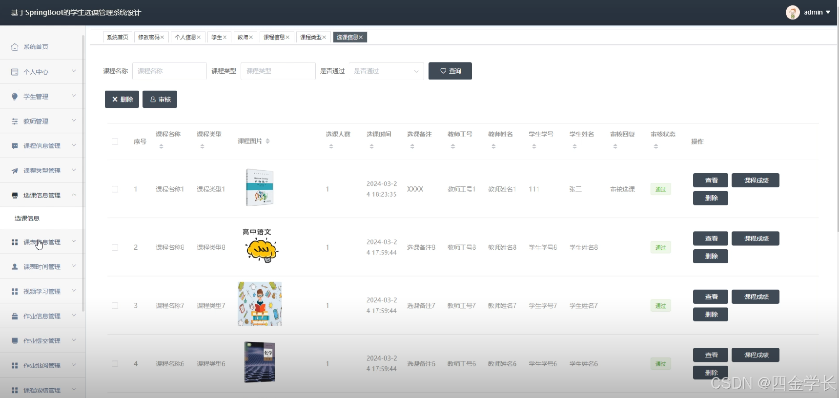Sort table by 选课备注 column arrows
Viewport: 839px width, 398px height.
pos(412,146)
